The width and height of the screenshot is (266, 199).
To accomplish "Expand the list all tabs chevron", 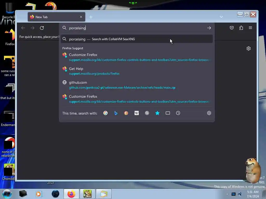I will (221, 17).
